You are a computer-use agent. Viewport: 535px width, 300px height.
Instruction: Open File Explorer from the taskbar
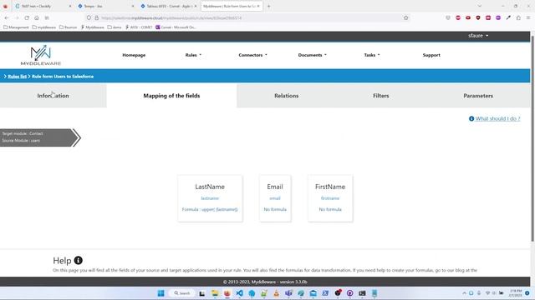pos(215,293)
